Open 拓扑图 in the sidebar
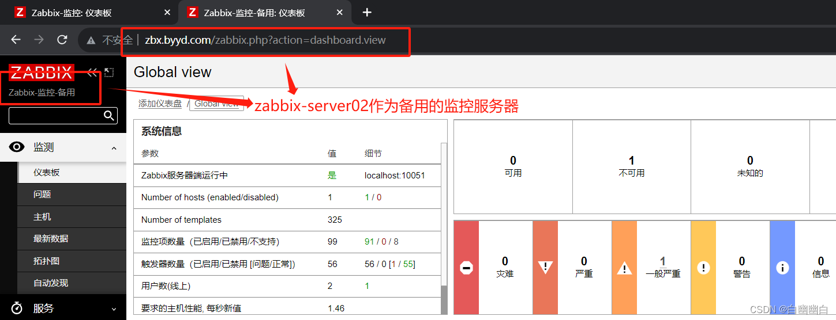This screenshot has height=320, width=836. (x=72, y=261)
